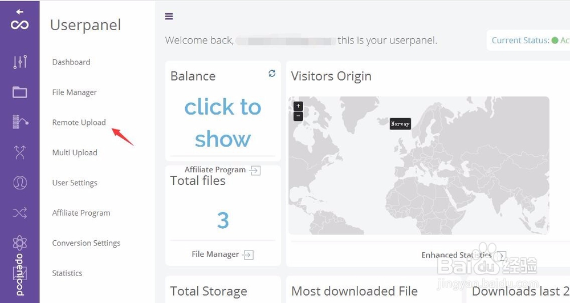This screenshot has width=570, height=303.
Task: Click "click to show" balance link
Action: (223, 123)
